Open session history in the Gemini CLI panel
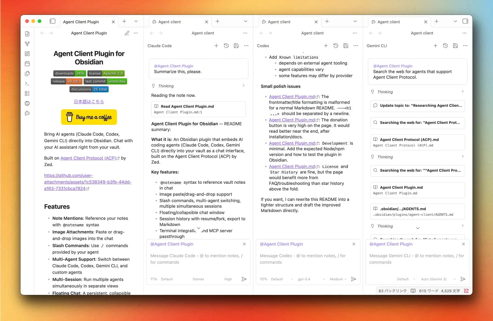The image size is (493, 321). pos(445,46)
